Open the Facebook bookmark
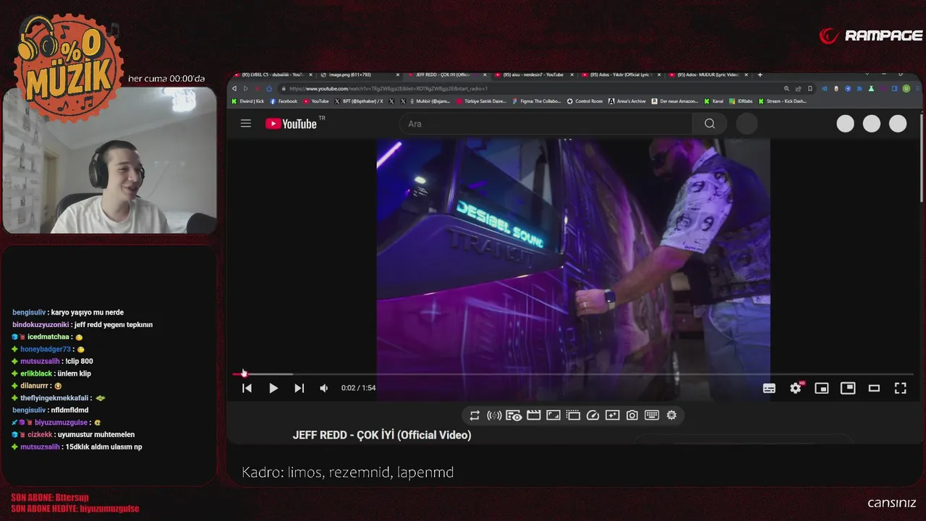 pyautogui.click(x=284, y=101)
